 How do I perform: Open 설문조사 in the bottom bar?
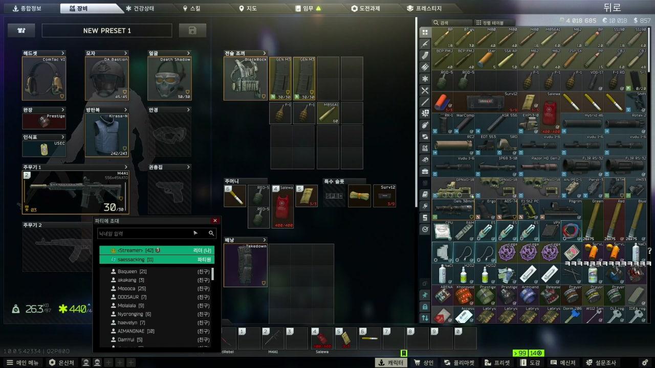600,362
